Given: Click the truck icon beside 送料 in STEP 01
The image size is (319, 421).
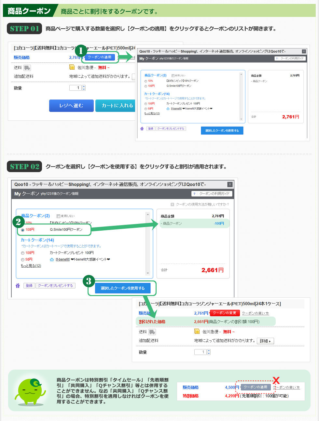Looking at the screenshot, I should pyautogui.click(x=27, y=68).
